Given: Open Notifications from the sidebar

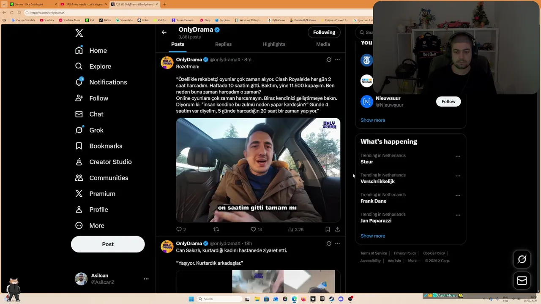Looking at the screenshot, I should pyautogui.click(x=101, y=82).
